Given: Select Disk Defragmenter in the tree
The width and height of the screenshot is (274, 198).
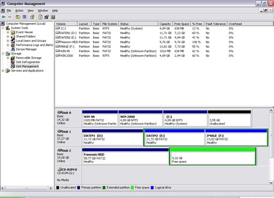Looking at the screenshot, I should point(28,62).
